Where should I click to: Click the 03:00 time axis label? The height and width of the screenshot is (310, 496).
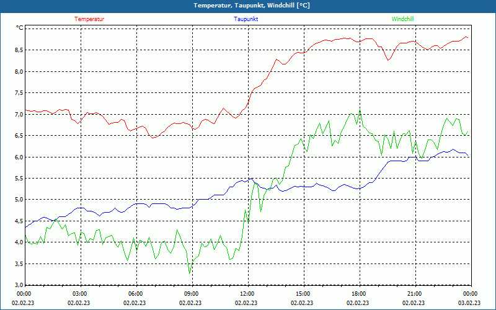(79, 294)
